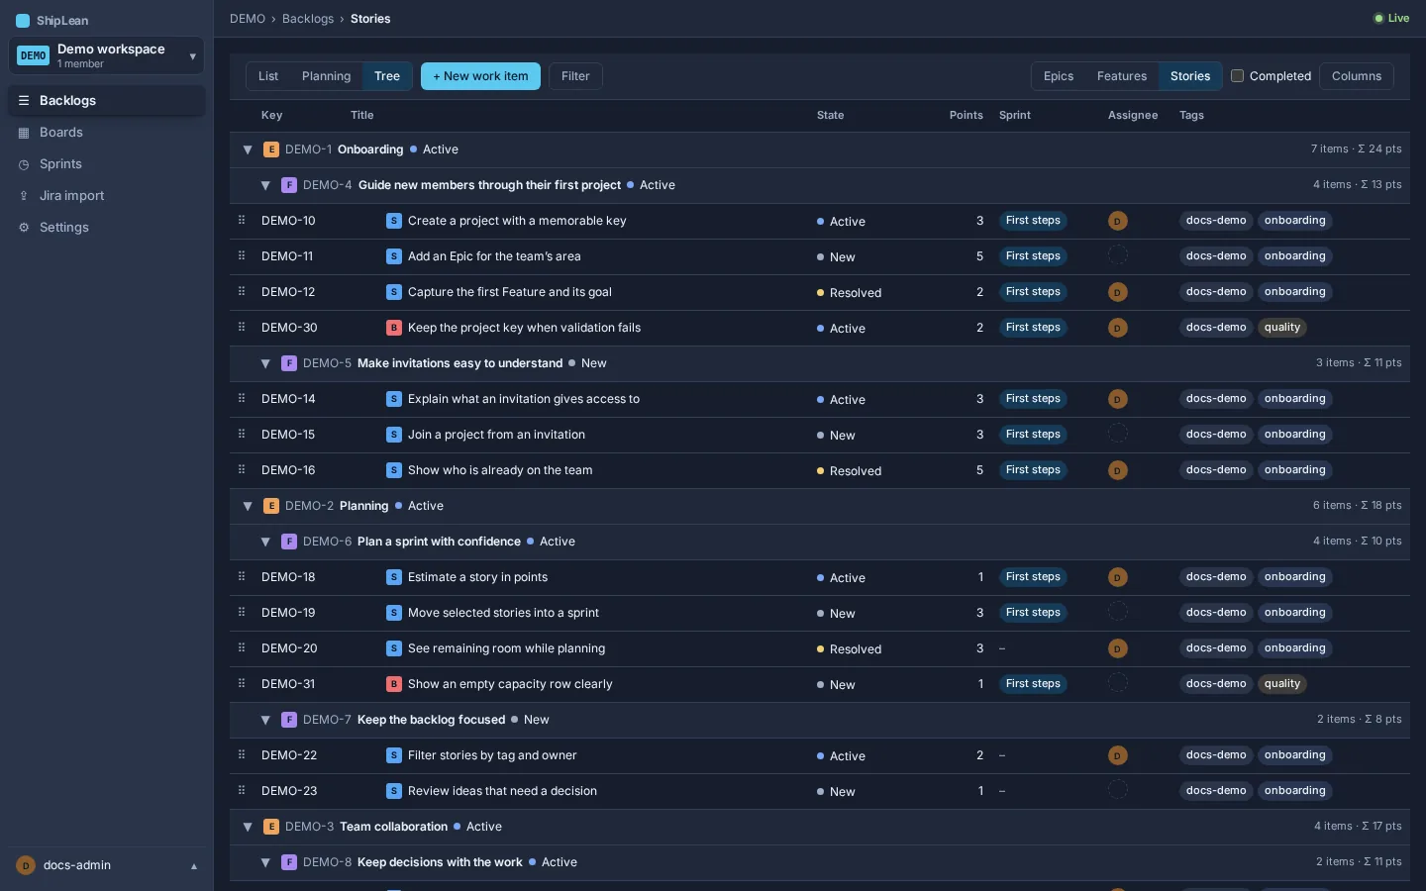The width and height of the screenshot is (1426, 891).
Task: Open the Backlogs sidebar item
Action: (107, 101)
